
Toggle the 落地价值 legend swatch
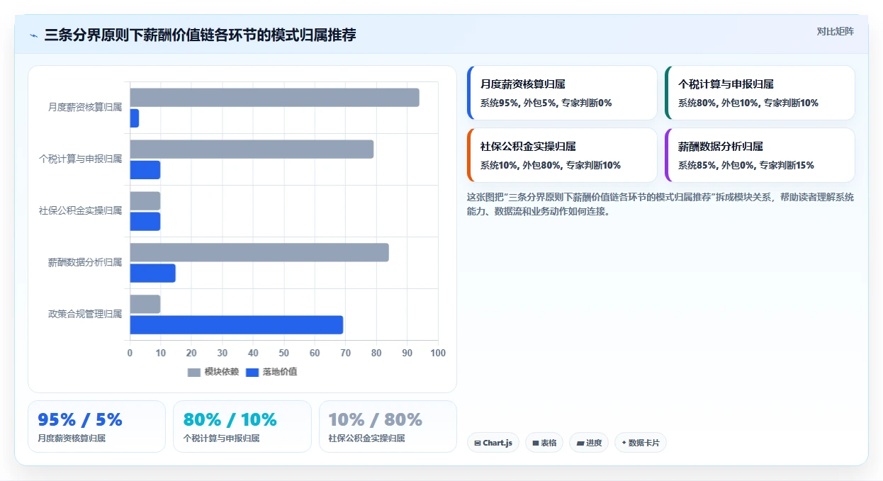252,372
